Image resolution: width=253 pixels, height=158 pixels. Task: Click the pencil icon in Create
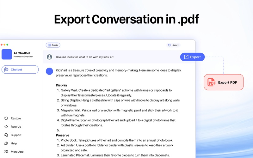tap(49, 45)
